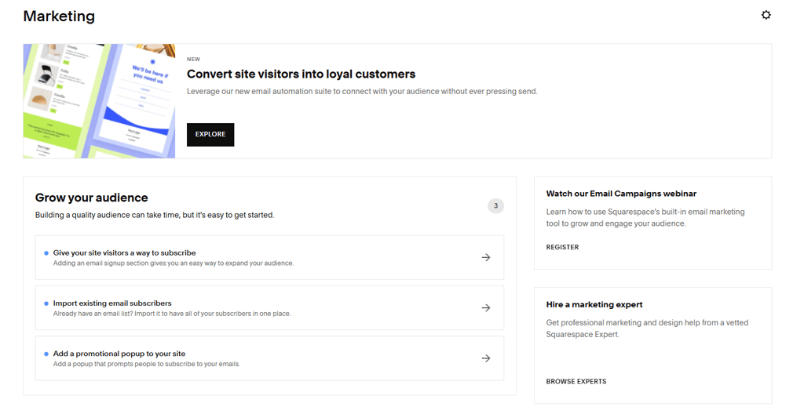Click 'Already have an email list?' description
This screenshot has height=414, width=804.
click(172, 314)
